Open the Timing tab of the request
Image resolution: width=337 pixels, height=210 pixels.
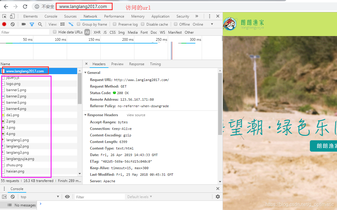[x=156, y=64]
